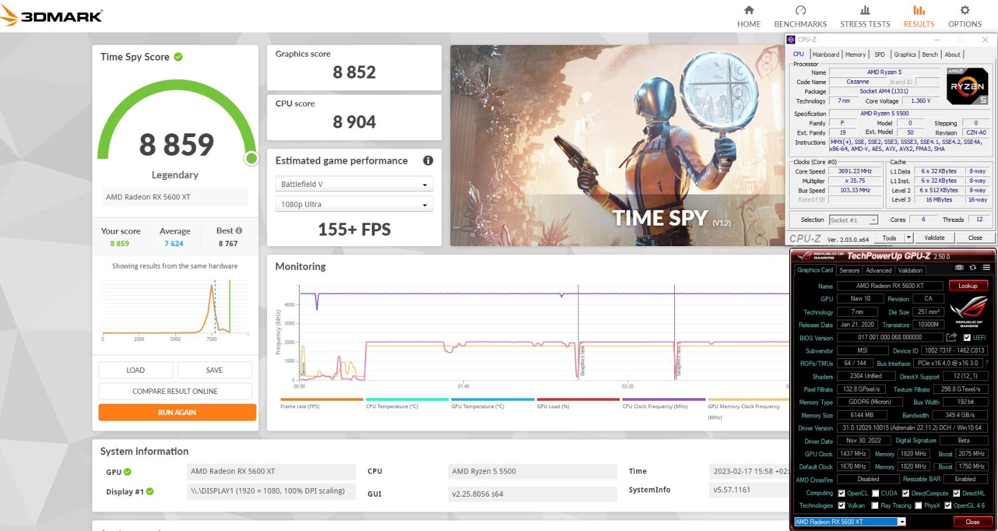
Task: Switch to the Advanced tab in GPU-Z
Action: pos(878,270)
